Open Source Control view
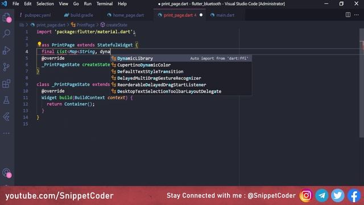 (x=6, y=67)
